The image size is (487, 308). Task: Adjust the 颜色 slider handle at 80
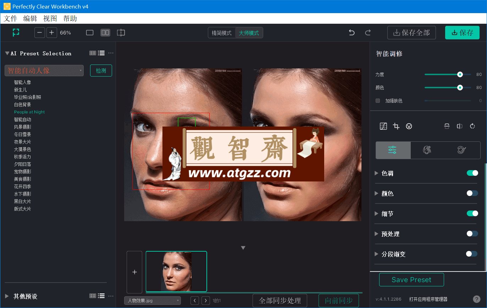click(x=460, y=88)
